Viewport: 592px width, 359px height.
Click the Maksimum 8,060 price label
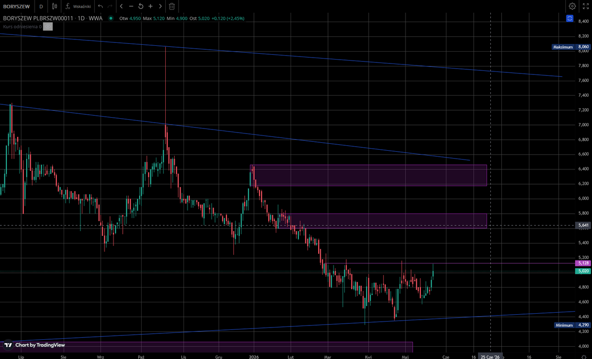571,47
